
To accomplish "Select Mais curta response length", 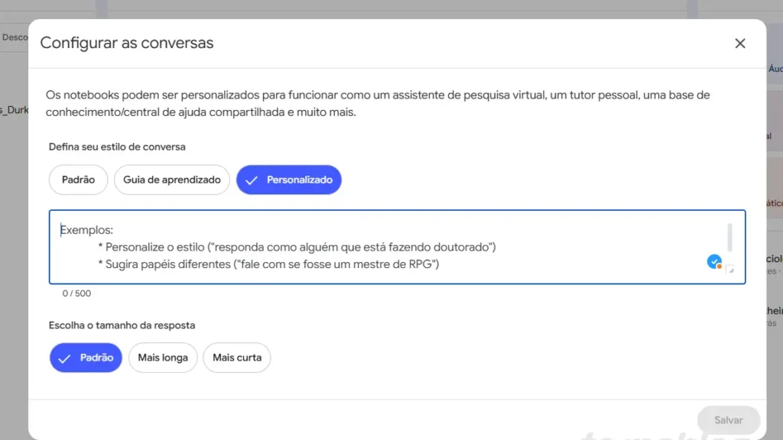I will pyautogui.click(x=237, y=357).
